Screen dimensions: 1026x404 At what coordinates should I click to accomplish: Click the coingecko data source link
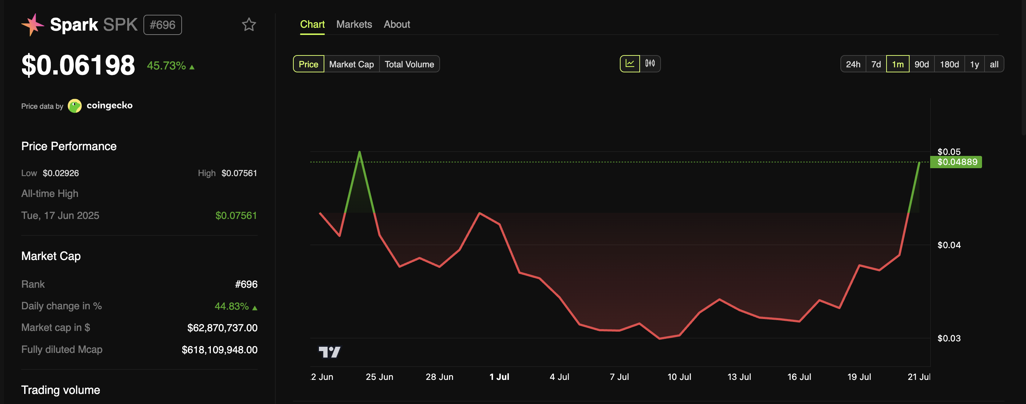click(109, 106)
